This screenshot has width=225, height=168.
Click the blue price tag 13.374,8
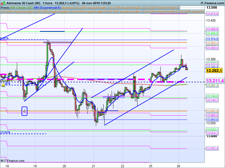[x=212, y=39]
